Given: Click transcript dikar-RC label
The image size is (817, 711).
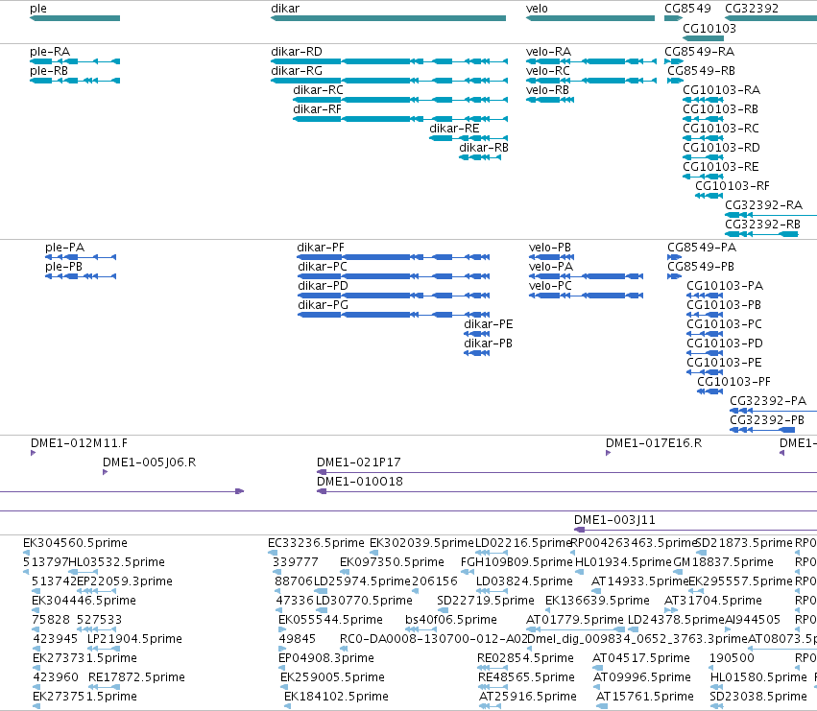Looking at the screenshot, I should point(318,90).
